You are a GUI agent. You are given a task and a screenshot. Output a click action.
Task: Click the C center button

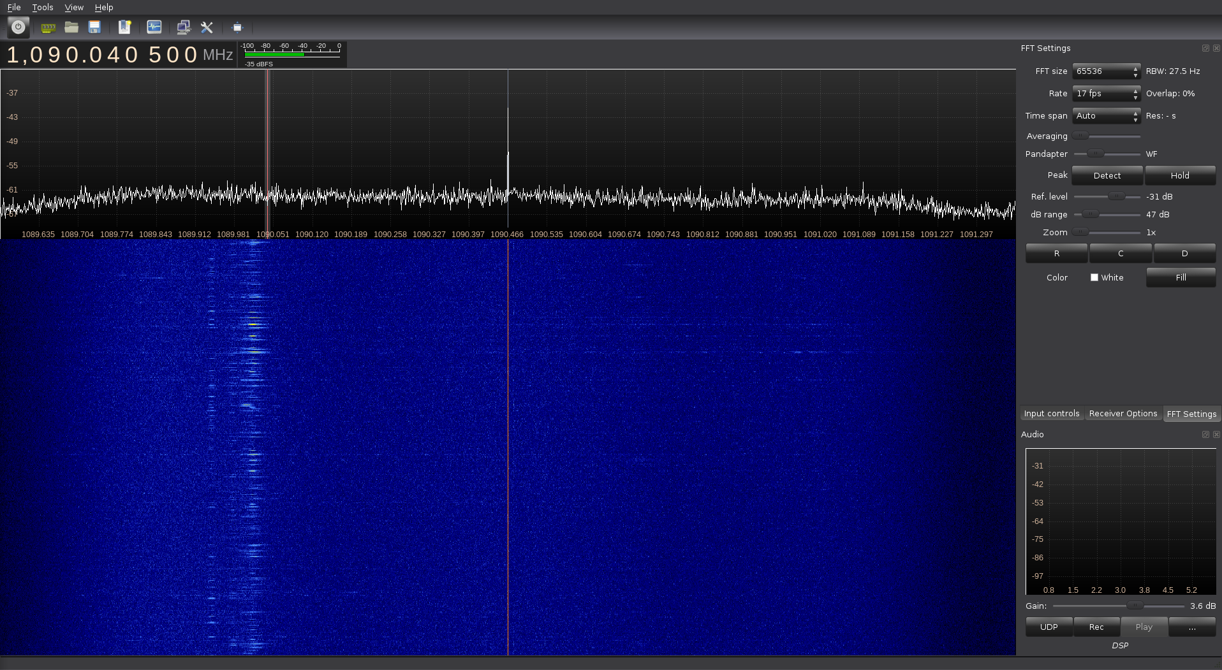[1121, 253]
